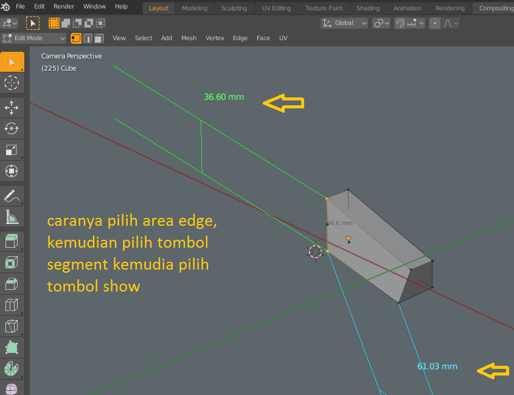
Task: Activate the Inset Faces tool
Action: 12,262
